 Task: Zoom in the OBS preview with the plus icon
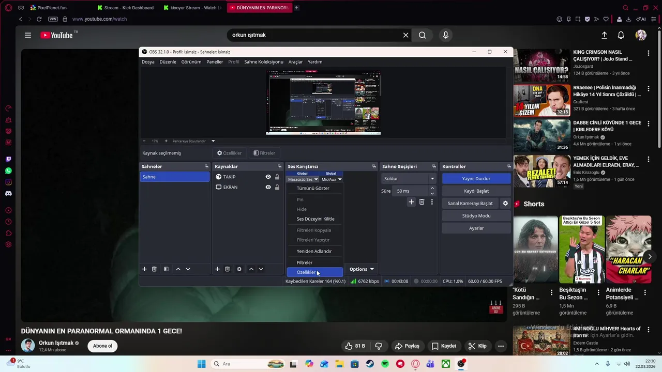click(x=166, y=141)
